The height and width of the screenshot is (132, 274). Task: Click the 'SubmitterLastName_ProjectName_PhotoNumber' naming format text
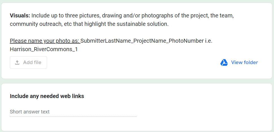click(x=142, y=41)
